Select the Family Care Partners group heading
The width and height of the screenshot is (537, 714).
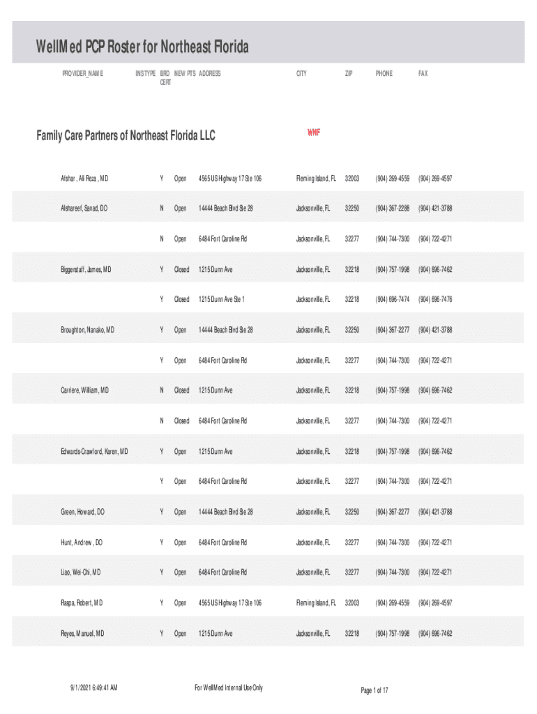pyautogui.click(x=126, y=136)
